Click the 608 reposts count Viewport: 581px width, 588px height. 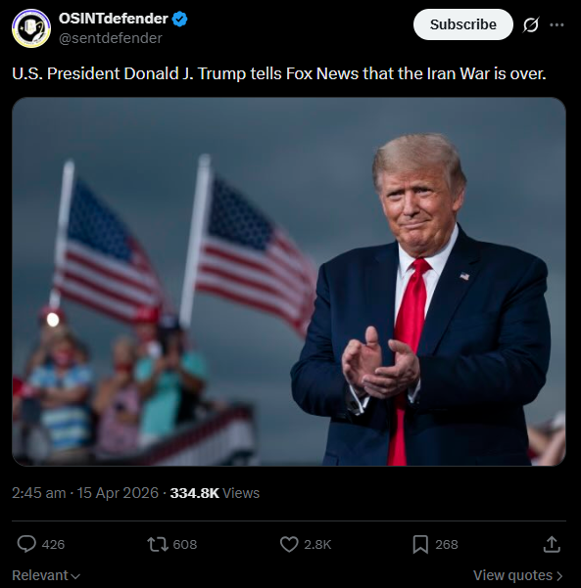185,545
